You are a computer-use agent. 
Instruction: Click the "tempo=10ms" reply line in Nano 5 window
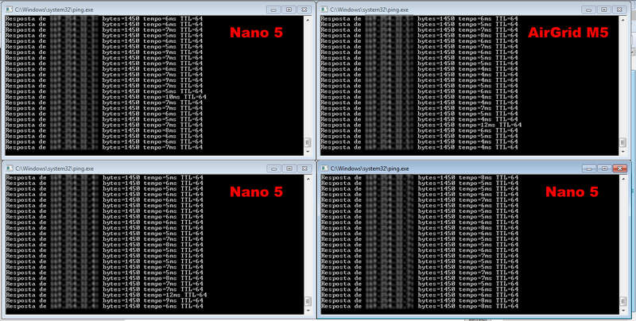[106, 97]
